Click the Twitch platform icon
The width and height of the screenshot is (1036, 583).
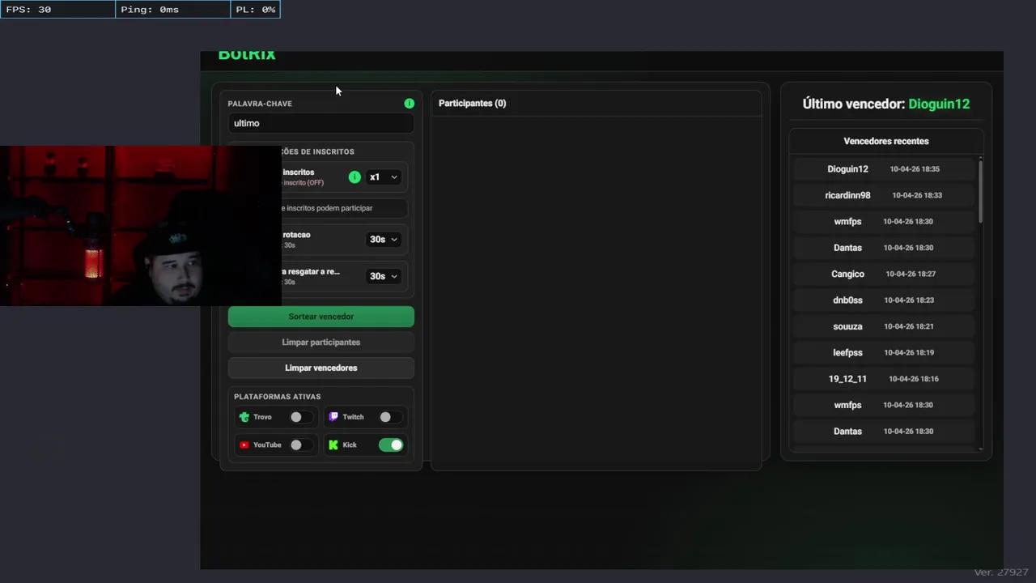click(333, 416)
